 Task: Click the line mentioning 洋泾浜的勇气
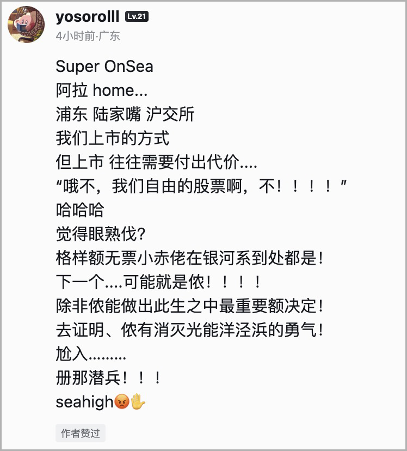tap(189, 330)
